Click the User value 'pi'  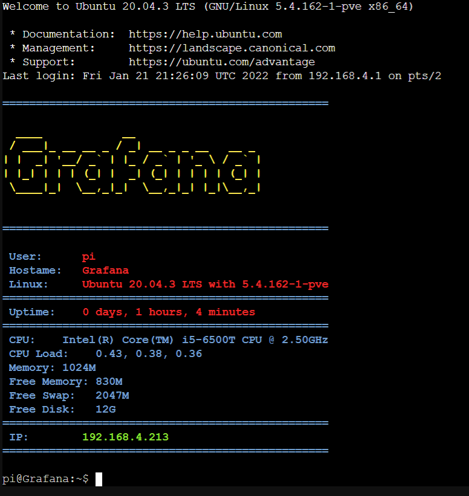pyautogui.click(x=89, y=257)
